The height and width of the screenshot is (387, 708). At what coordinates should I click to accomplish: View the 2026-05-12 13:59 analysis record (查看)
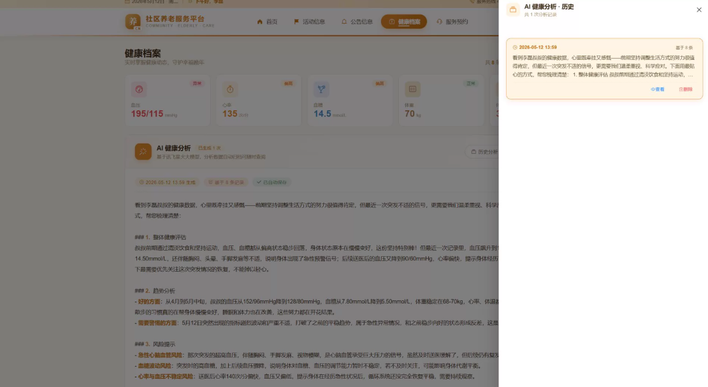click(x=658, y=89)
